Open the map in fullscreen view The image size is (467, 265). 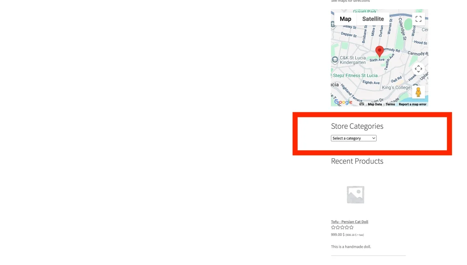(418, 19)
